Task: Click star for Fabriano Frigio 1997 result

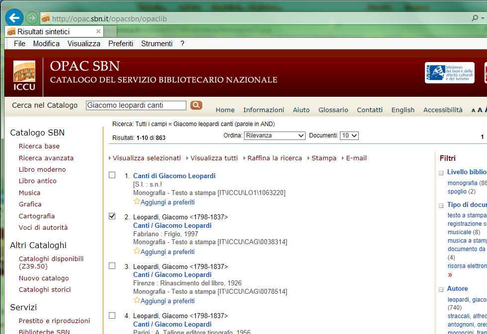Action: click(137, 251)
